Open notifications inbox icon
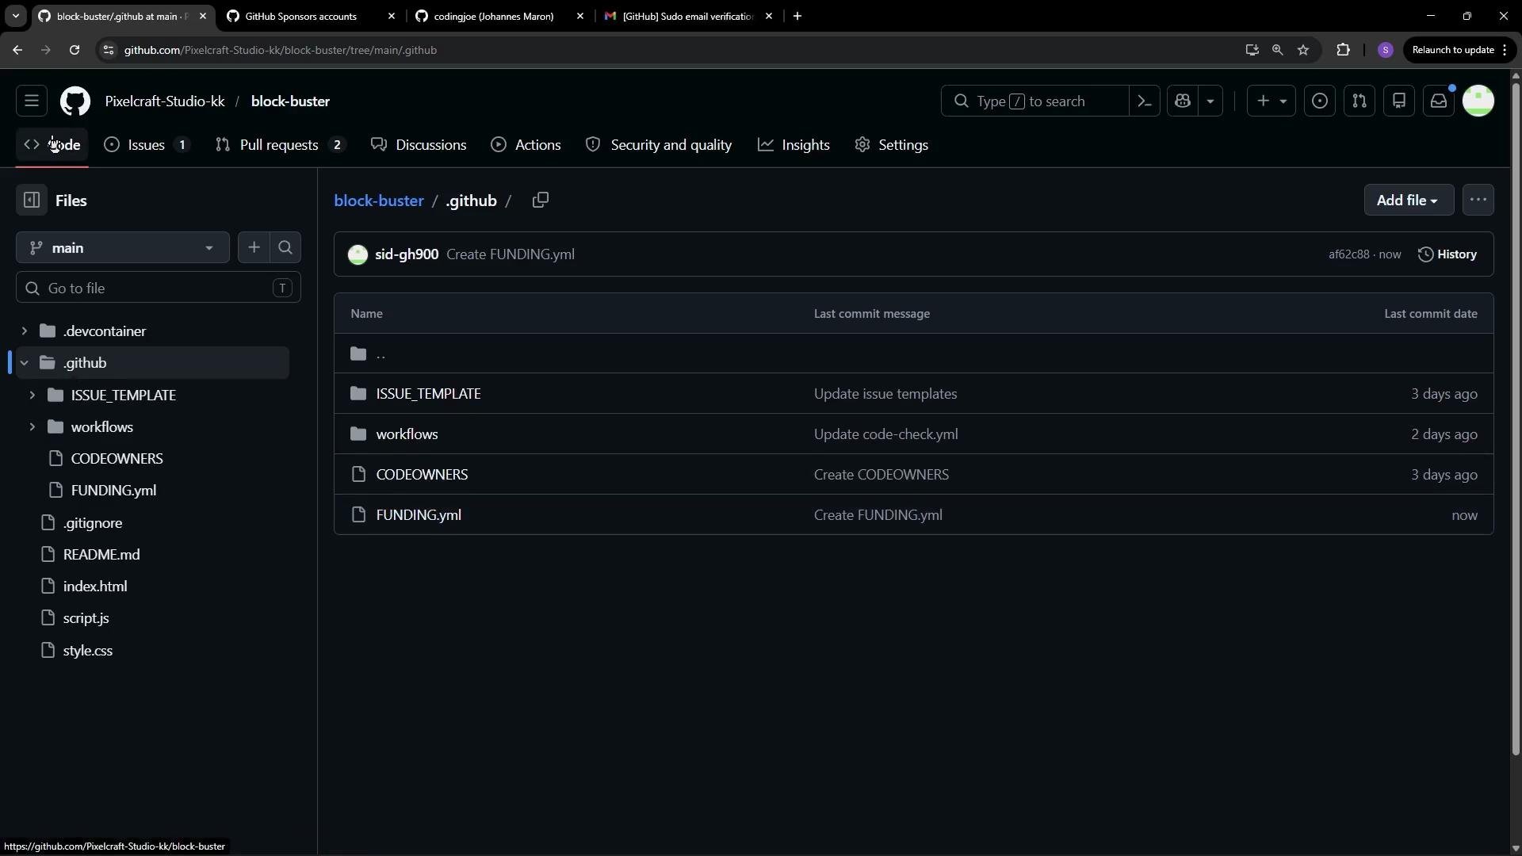Viewport: 1522px width, 856px height. point(1439,101)
